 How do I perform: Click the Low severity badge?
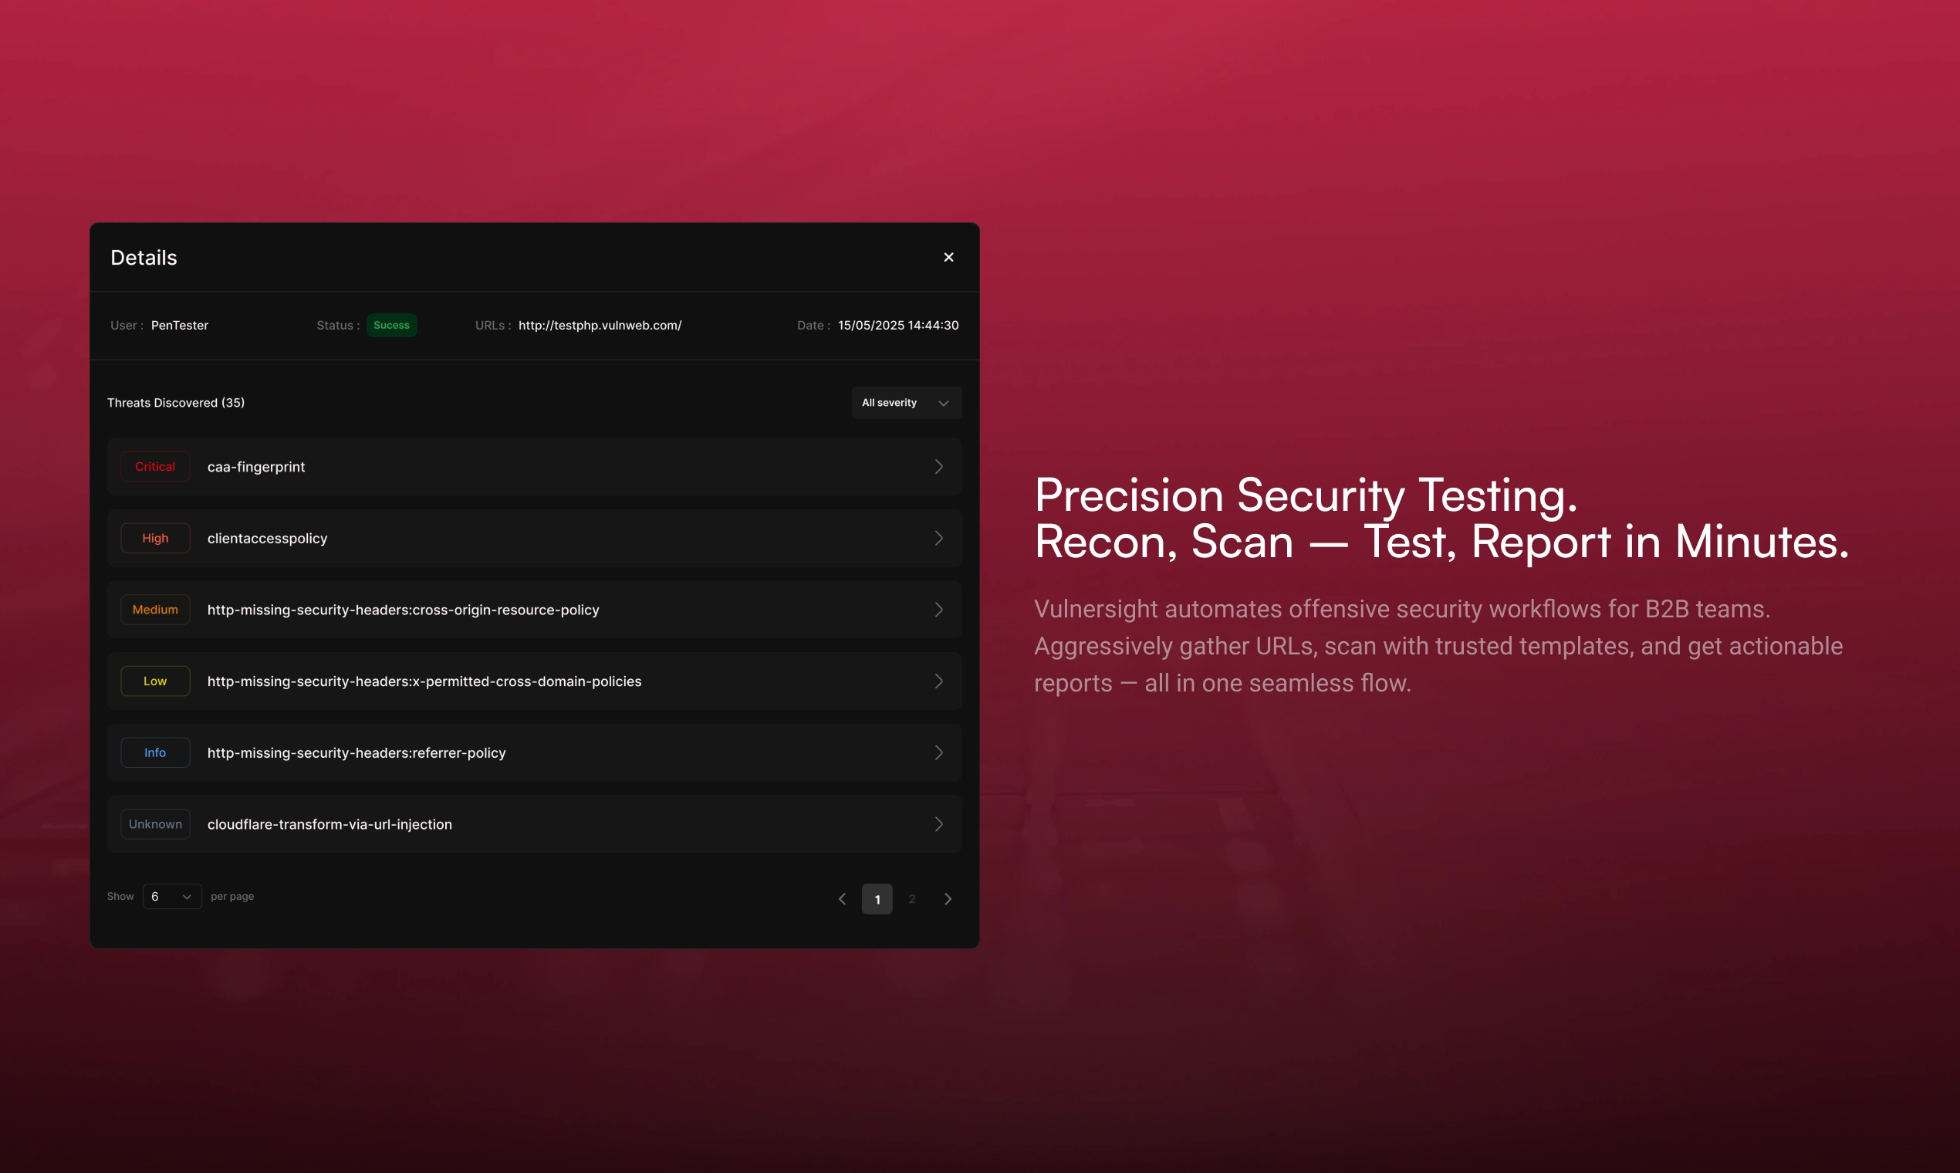(155, 681)
